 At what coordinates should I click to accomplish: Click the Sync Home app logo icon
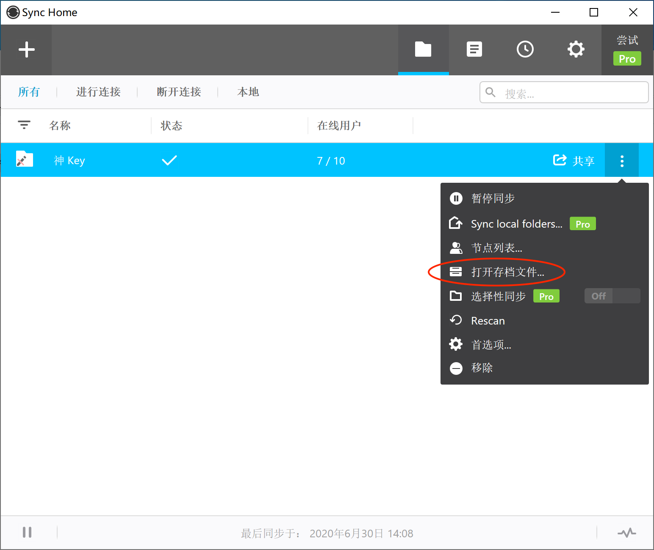click(13, 12)
